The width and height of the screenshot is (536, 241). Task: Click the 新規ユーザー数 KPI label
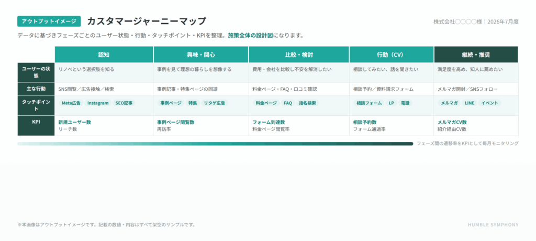click(74, 122)
